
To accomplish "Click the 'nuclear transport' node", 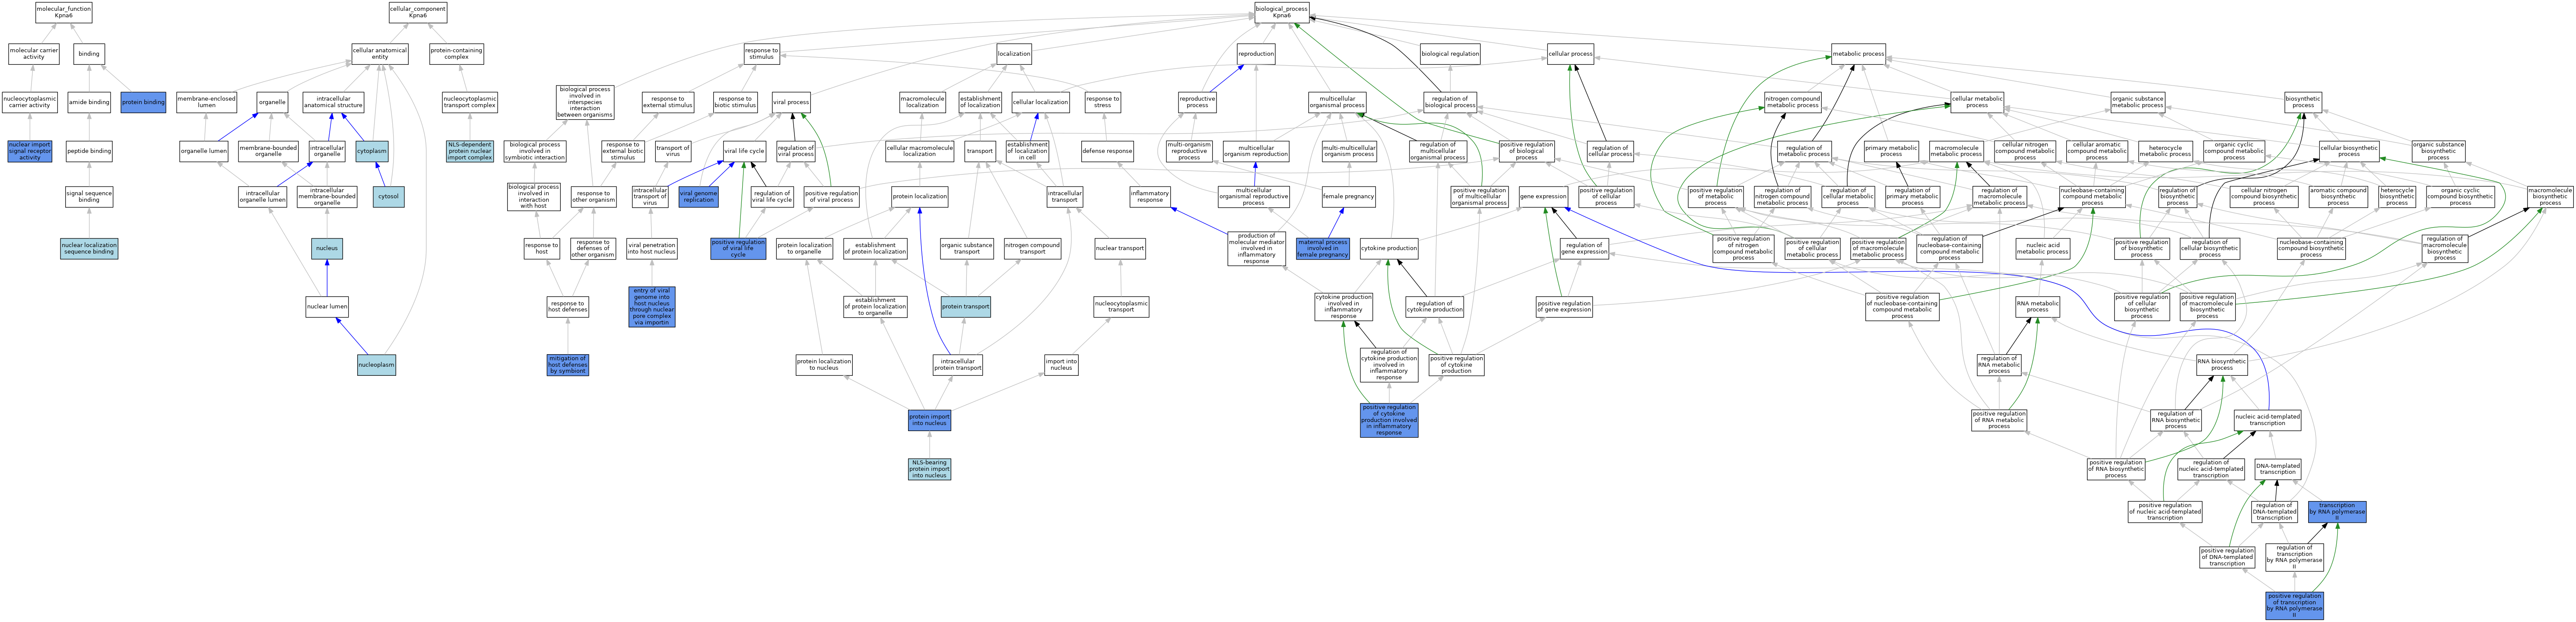I will click(x=1120, y=248).
